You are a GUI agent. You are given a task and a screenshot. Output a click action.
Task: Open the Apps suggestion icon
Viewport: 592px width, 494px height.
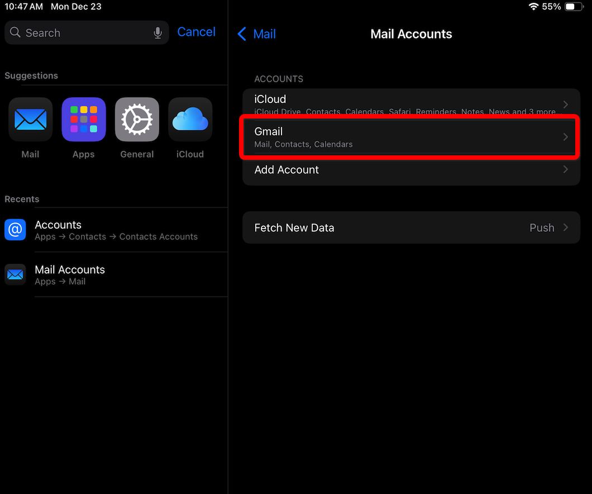[x=83, y=120]
